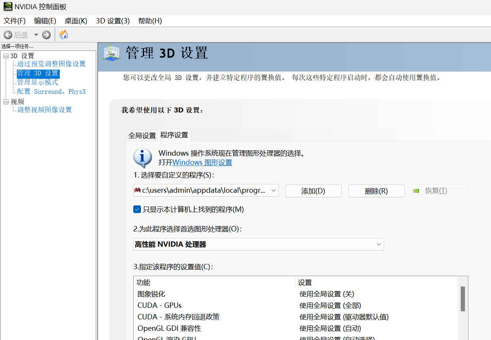This screenshot has width=491, height=340.
Task: Open the back history dropdown arrow
Action: coord(36,35)
